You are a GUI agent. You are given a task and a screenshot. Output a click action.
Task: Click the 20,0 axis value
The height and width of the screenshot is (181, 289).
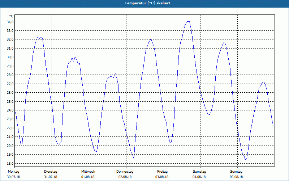tap(10, 146)
